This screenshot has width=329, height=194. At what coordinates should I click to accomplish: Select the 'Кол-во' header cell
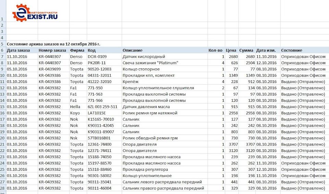click(x=215, y=50)
